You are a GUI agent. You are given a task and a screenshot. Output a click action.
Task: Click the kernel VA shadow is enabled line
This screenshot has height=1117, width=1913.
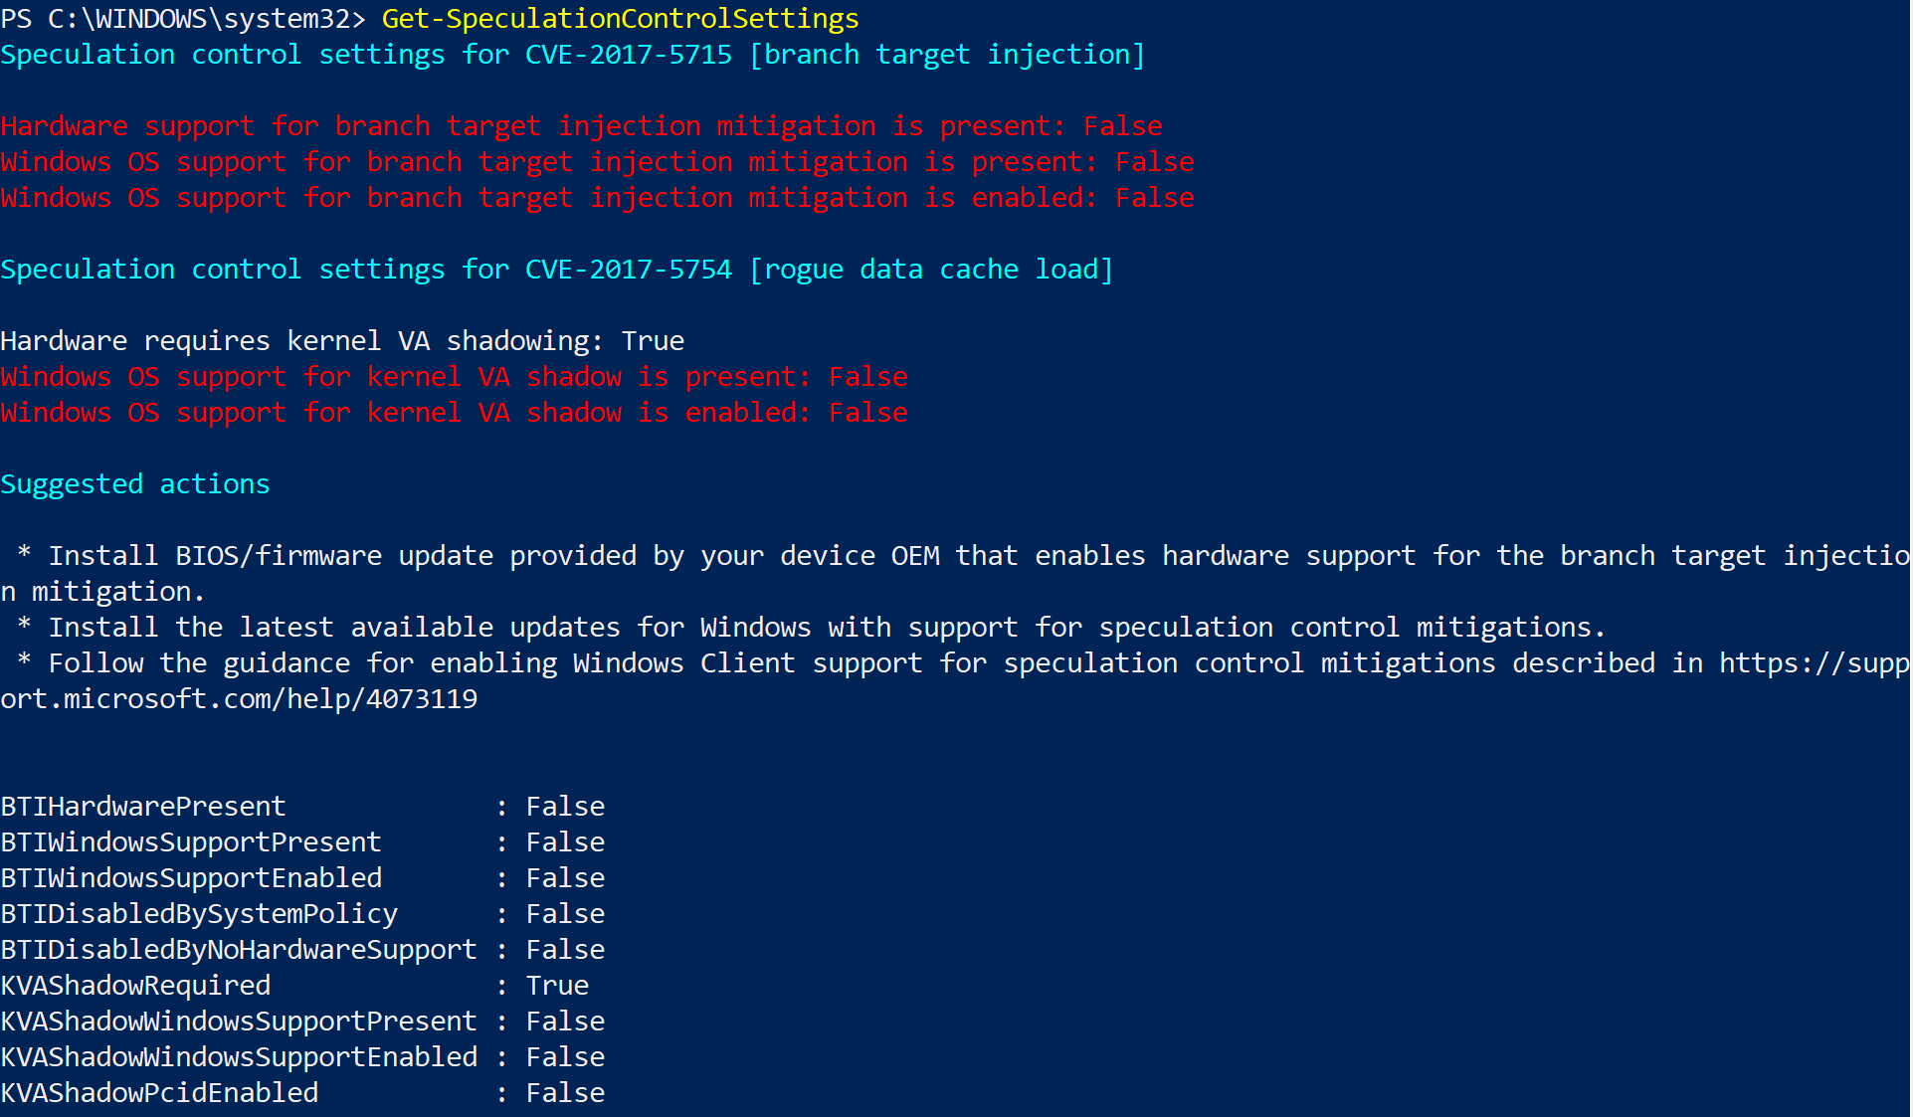454,413
